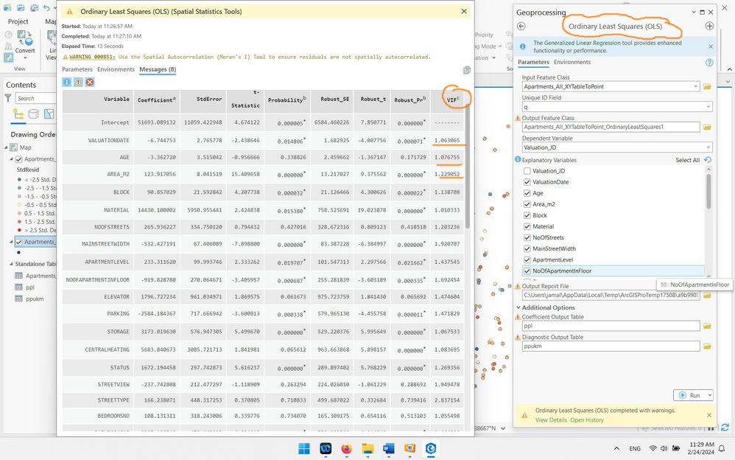Run the OLS tool
This screenshot has width=735, height=460.
(689, 395)
